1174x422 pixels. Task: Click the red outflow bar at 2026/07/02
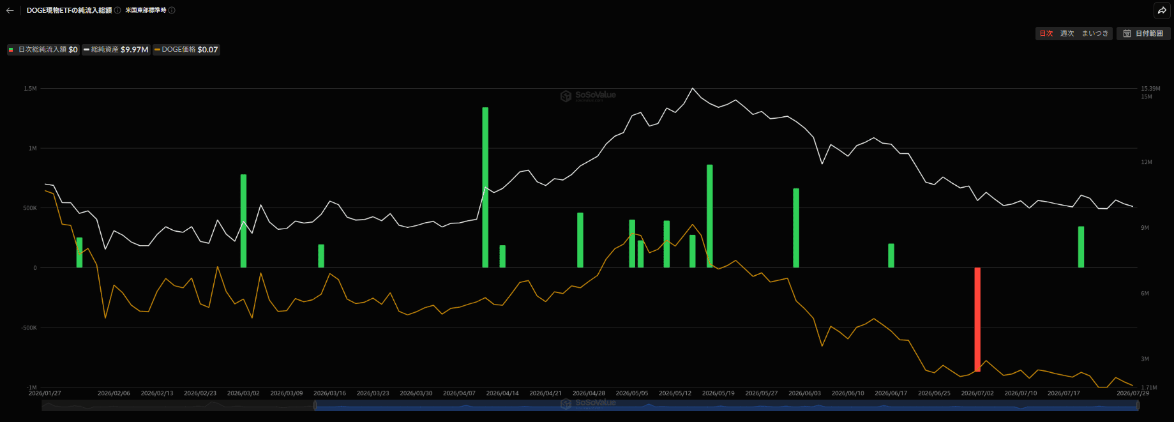pos(977,319)
